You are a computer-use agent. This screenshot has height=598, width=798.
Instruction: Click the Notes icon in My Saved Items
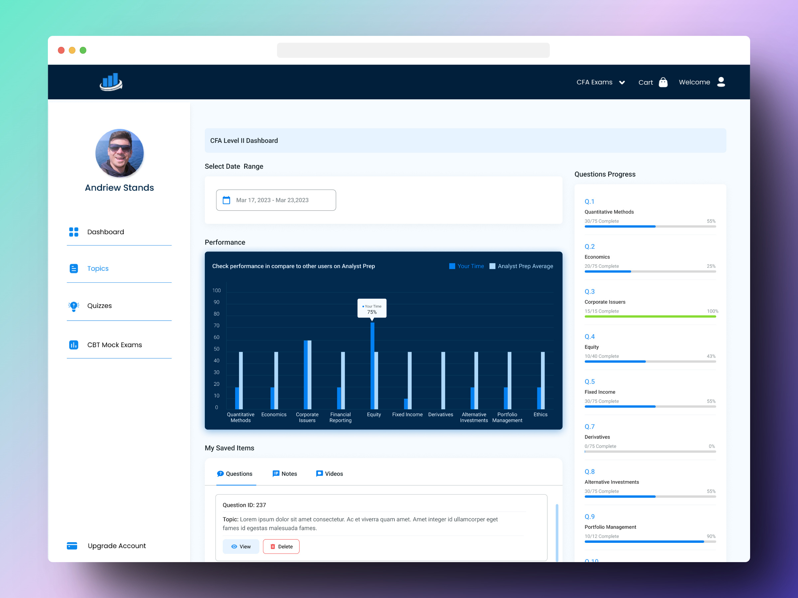pyautogui.click(x=276, y=473)
